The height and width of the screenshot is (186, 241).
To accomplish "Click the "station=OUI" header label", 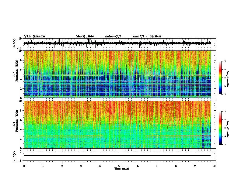I will [113, 36].
